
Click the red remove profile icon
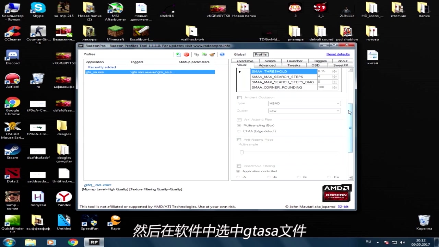tap(187, 55)
